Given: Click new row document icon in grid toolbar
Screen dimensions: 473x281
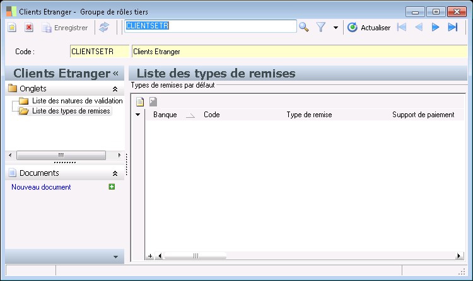Looking at the screenshot, I should (139, 101).
